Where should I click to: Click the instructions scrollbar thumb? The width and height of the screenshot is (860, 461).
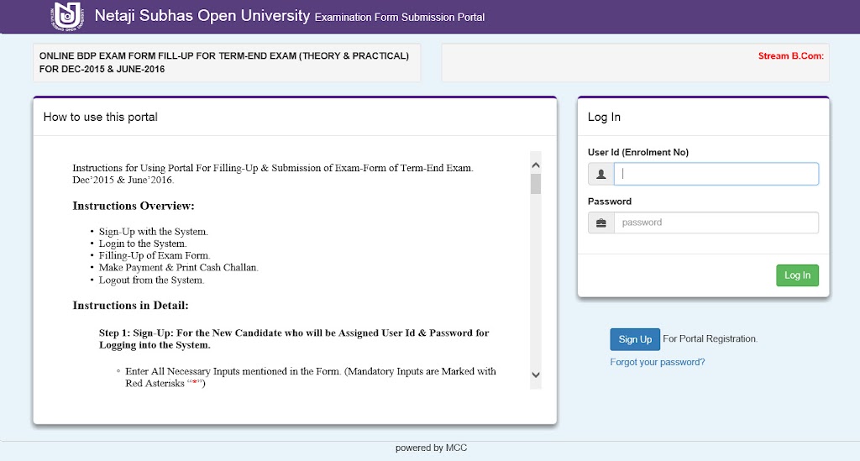[x=536, y=184]
